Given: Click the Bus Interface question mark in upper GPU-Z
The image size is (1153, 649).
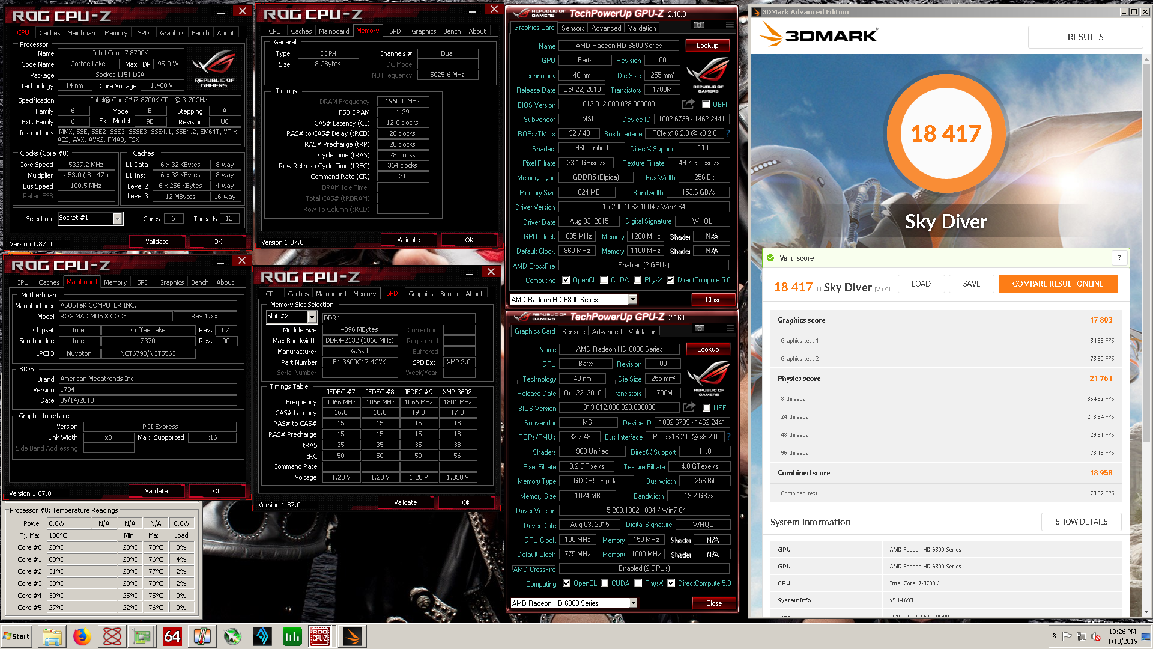Looking at the screenshot, I should [728, 133].
